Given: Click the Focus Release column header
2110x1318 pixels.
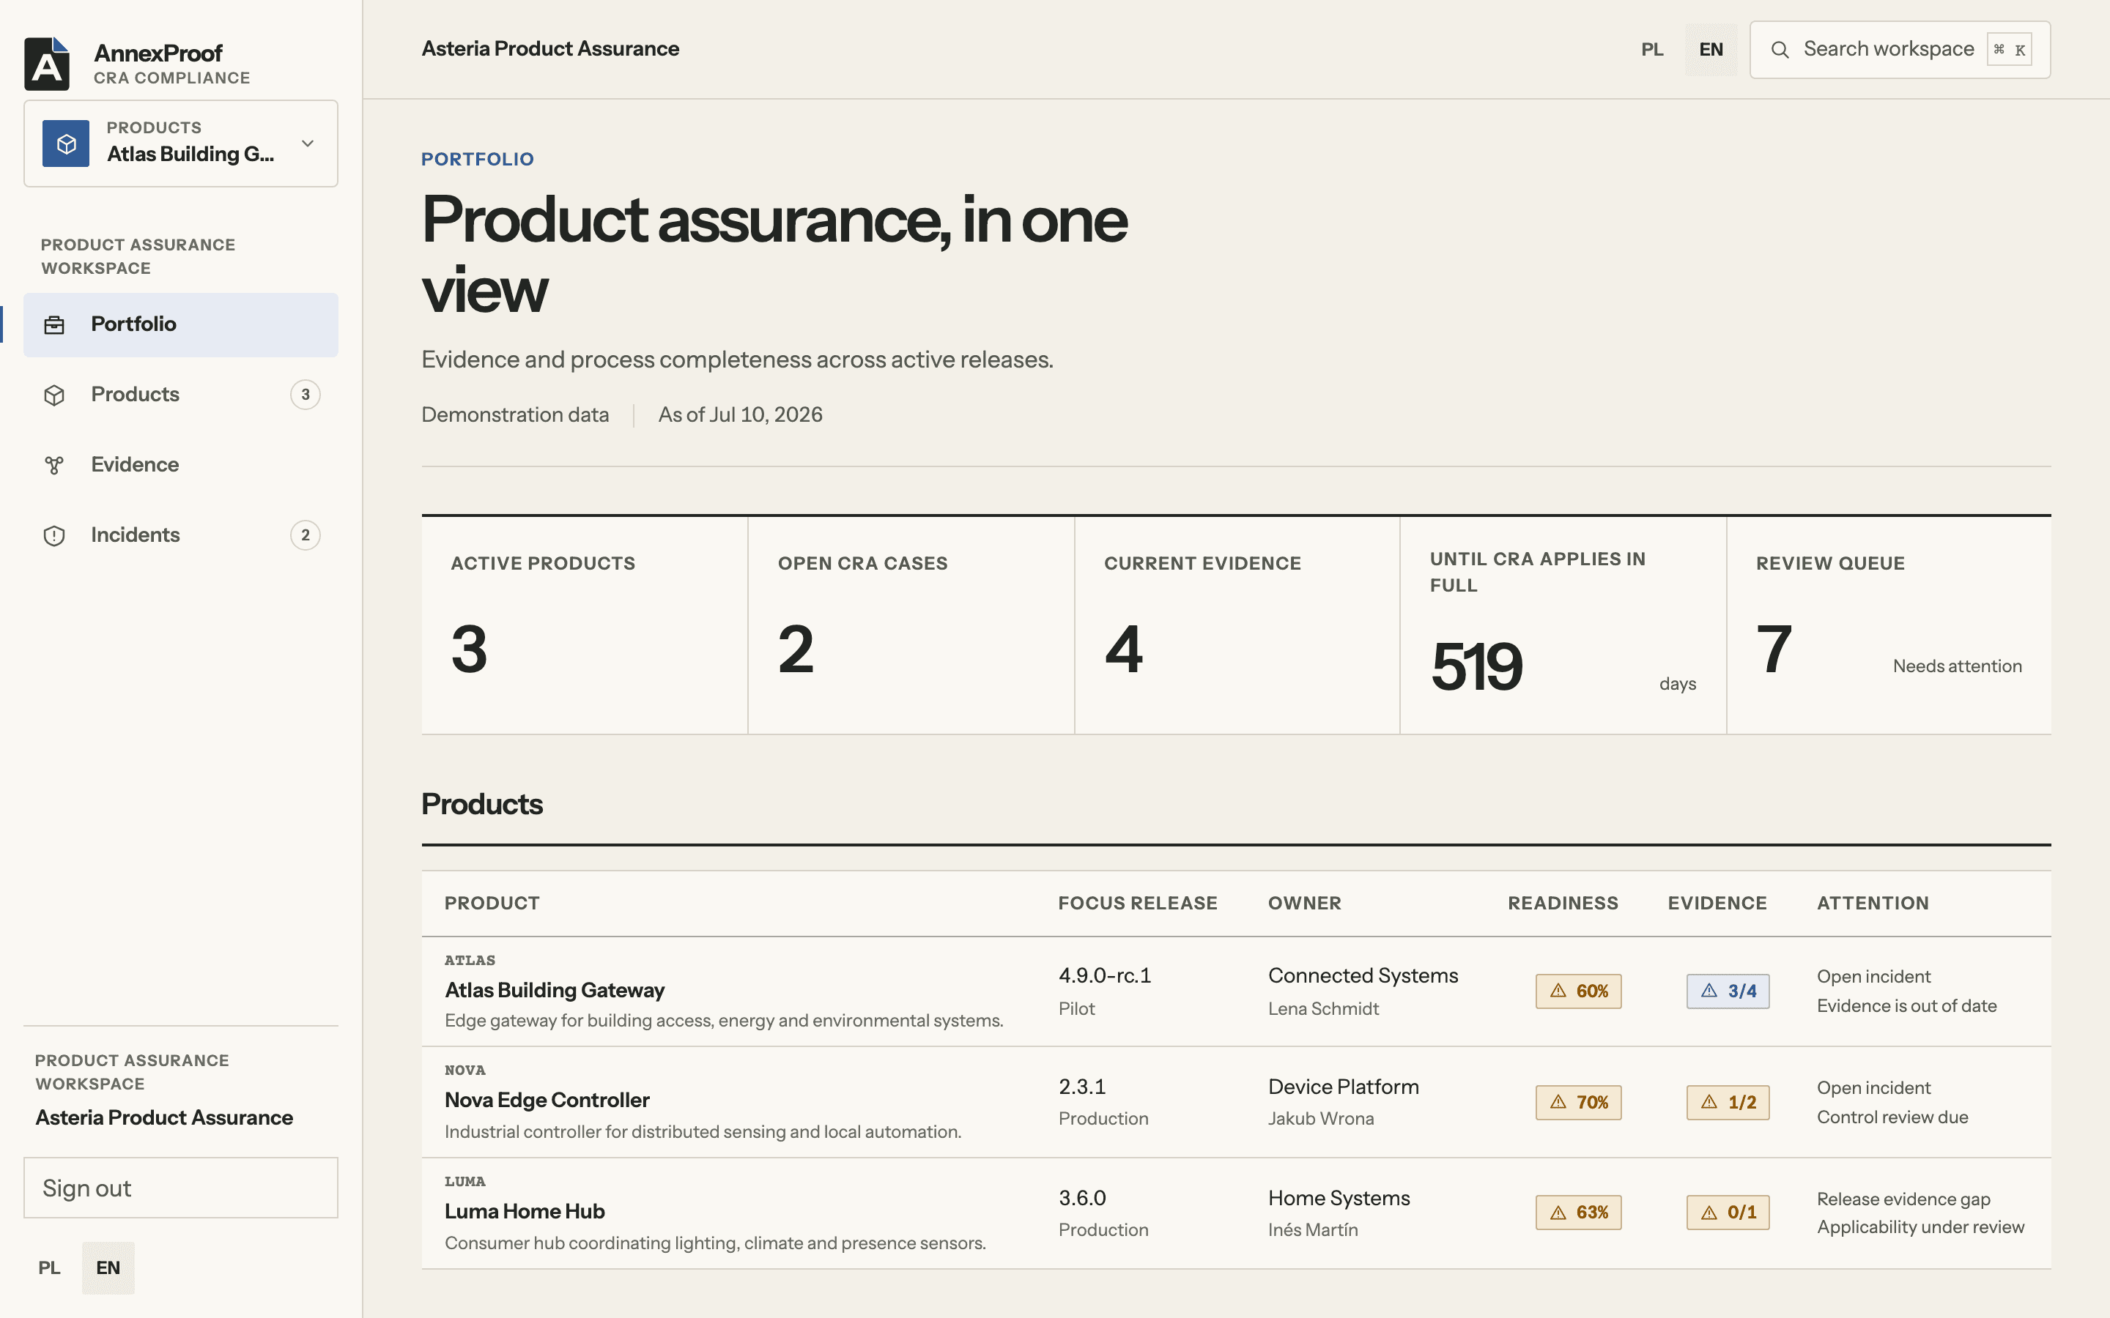Looking at the screenshot, I should [x=1138, y=903].
